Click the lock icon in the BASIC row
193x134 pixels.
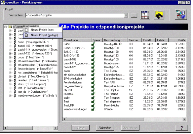coord(93,44)
